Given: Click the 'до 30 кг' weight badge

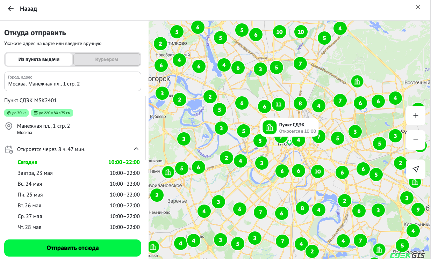Looking at the screenshot, I should pos(16,113).
